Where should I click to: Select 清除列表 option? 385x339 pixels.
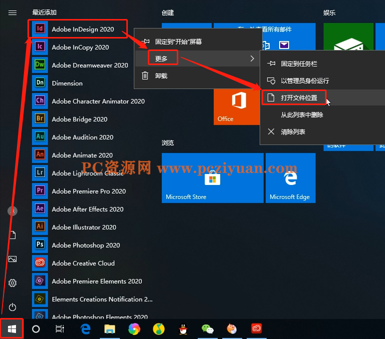[x=323, y=132]
